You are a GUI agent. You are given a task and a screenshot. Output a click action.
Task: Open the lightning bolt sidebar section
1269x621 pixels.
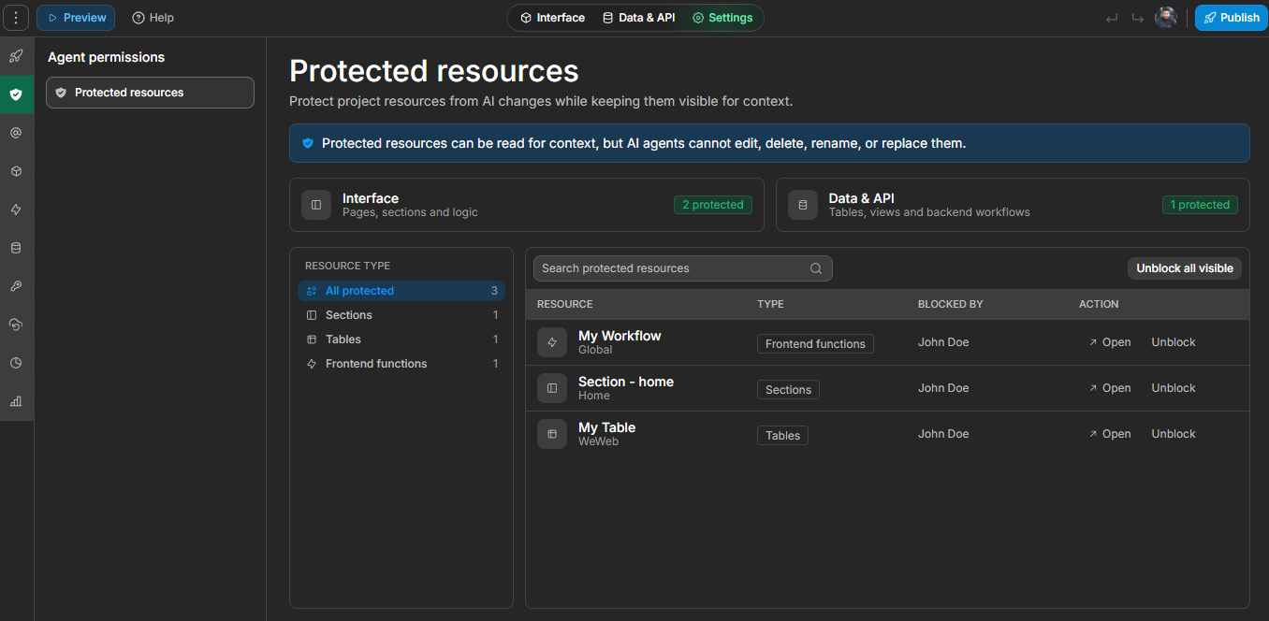pyautogui.click(x=16, y=209)
